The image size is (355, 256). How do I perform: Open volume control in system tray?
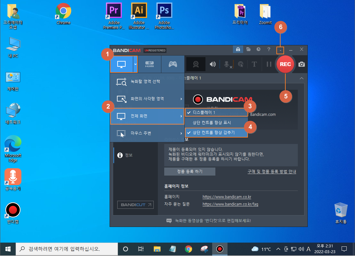[301, 249]
